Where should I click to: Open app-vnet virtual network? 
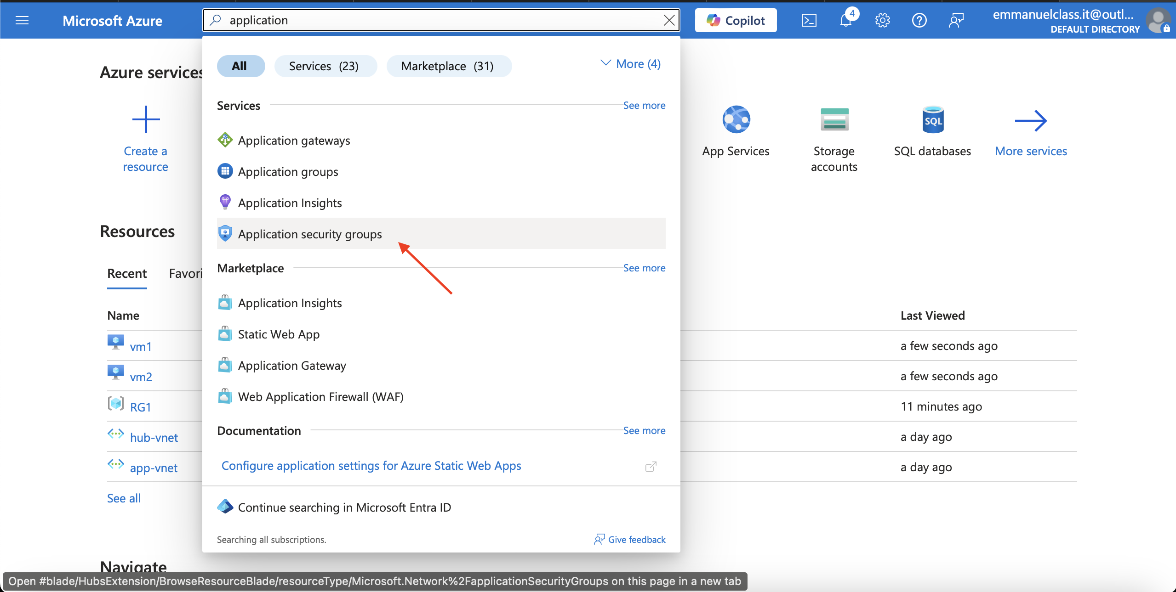[154, 468]
